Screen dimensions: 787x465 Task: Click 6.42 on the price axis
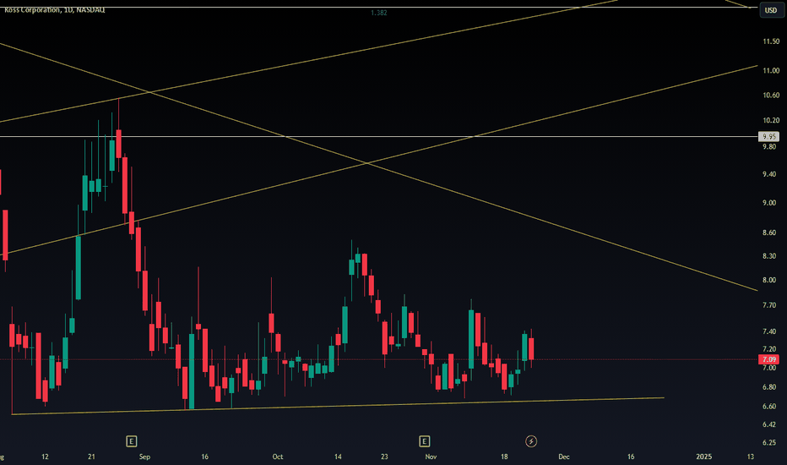[x=769, y=424]
